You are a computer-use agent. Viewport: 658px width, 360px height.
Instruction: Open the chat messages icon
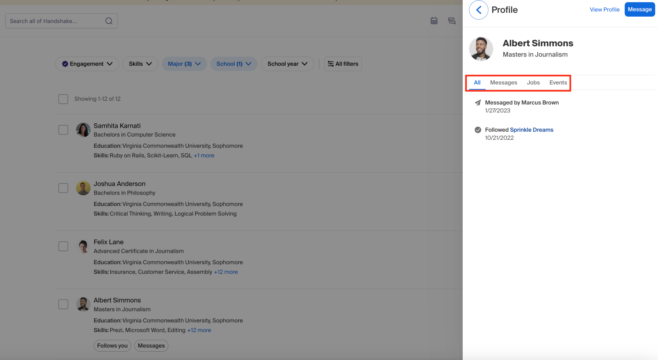click(452, 21)
